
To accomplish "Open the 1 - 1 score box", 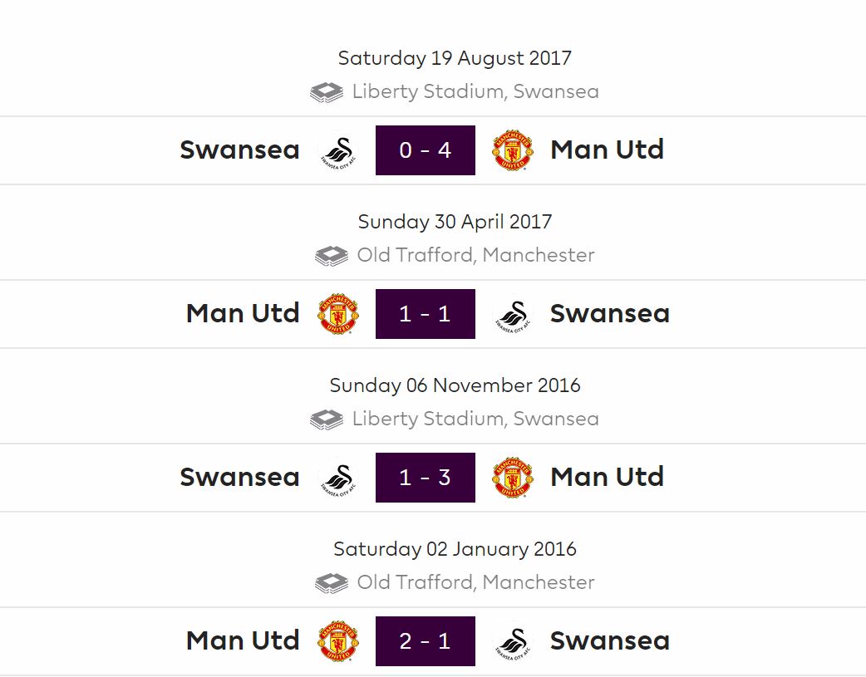I will tap(426, 314).
